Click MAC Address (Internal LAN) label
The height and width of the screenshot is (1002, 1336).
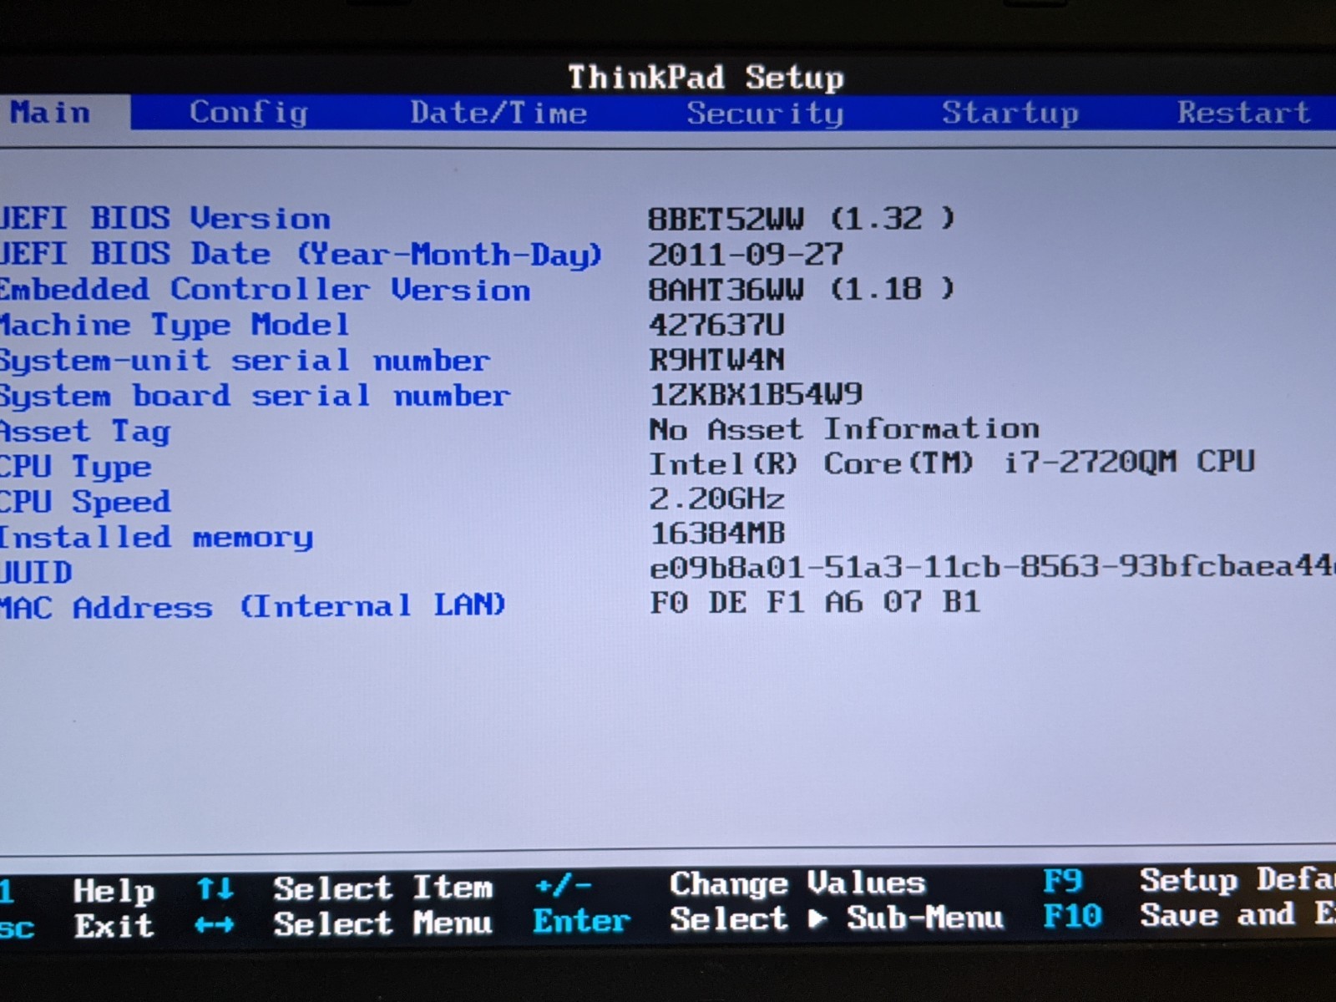[252, 605]
